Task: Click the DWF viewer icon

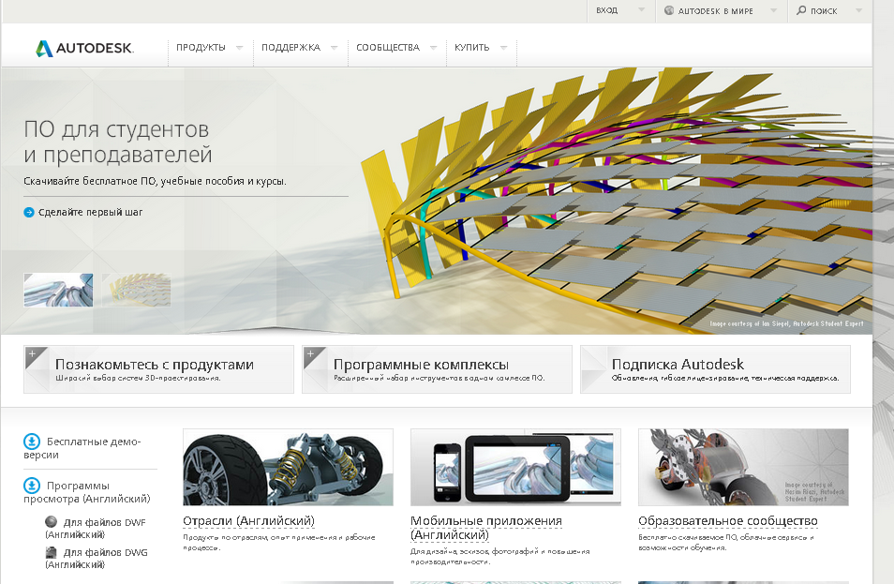Action: tap(52, 521)
